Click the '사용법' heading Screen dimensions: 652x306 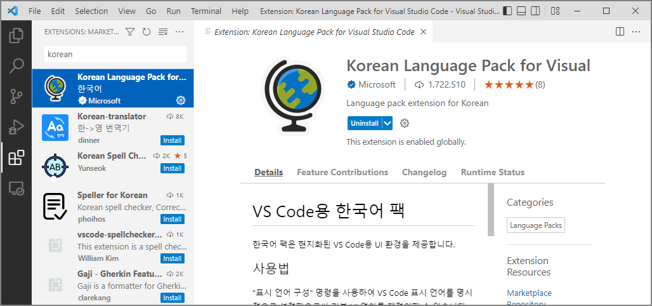(x=271, y=268)
